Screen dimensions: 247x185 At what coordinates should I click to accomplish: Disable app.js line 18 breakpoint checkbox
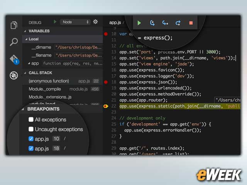[x=31, y=148]
